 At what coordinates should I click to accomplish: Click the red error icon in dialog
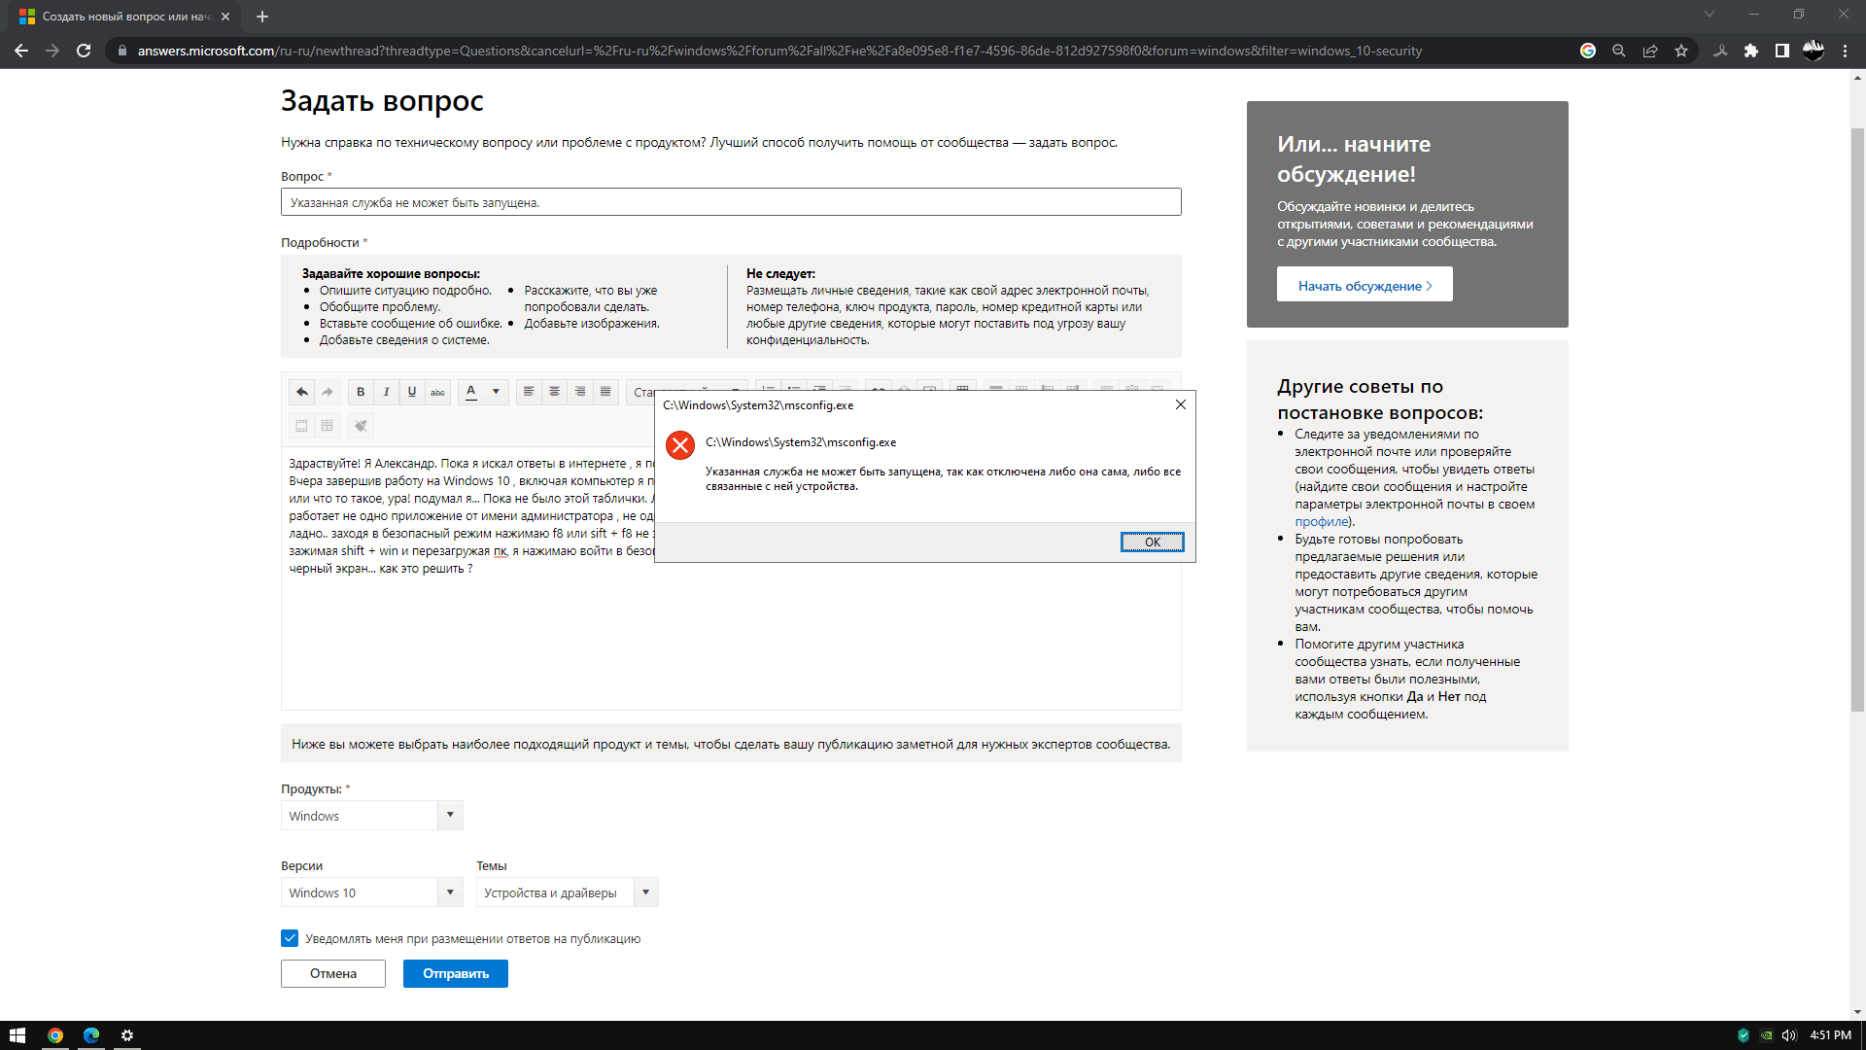680,445
